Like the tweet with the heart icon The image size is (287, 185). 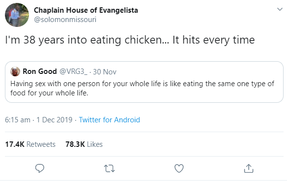click(179, 168)
